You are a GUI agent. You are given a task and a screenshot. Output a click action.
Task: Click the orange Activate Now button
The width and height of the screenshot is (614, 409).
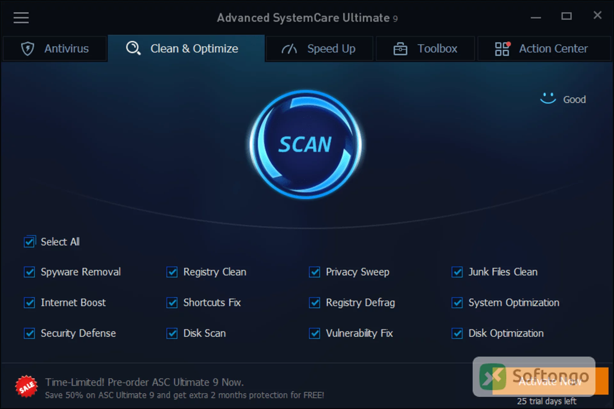coord(550,381)
